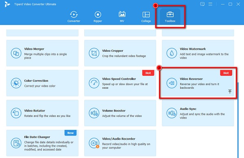Open the Video Watermark droplet icon
This screenshot has height=158, width=244.
point(172,53)
